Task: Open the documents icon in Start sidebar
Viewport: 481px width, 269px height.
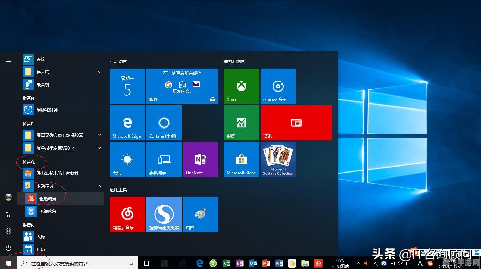Action: pos(8,214)
